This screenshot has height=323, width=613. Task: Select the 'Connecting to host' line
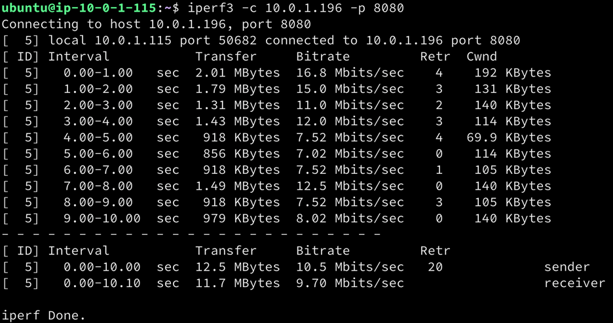(156, 25)
